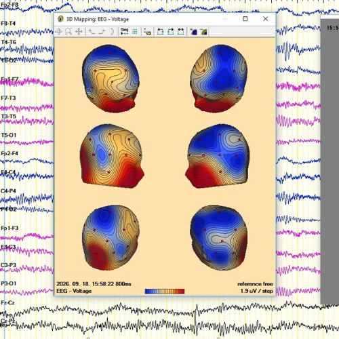Select the Fp2-F4 channel label
The height and width of the screenshot is (339, 339).
tap(9, 153)
